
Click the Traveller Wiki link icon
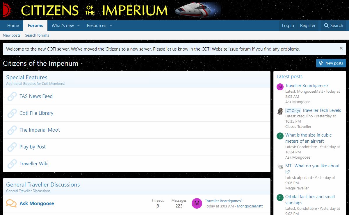coord(12,164)
